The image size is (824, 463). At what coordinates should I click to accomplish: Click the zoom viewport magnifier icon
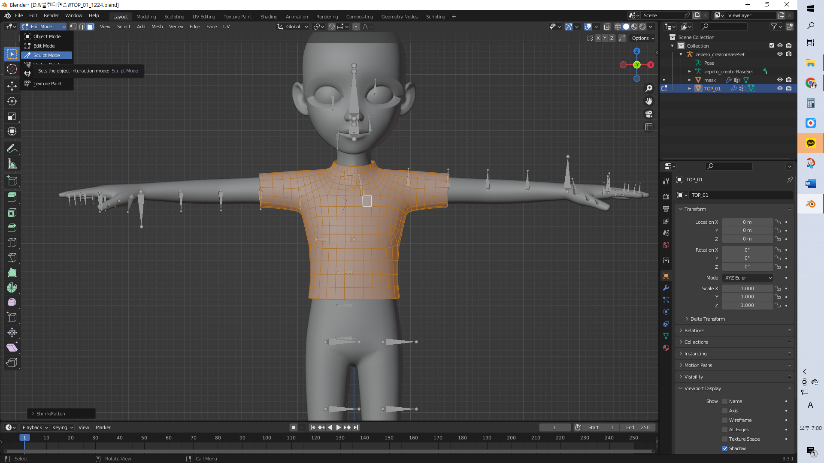[x=649, y=88]
